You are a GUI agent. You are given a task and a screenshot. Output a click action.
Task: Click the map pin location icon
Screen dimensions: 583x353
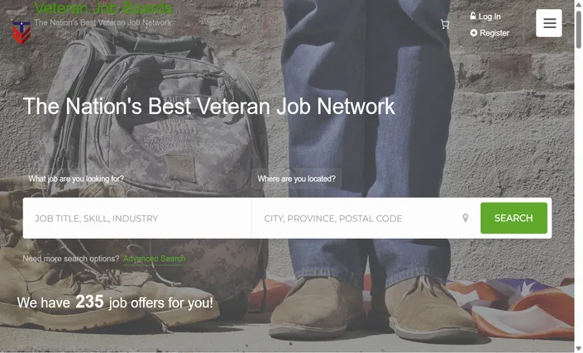click(x=465, y=218)
